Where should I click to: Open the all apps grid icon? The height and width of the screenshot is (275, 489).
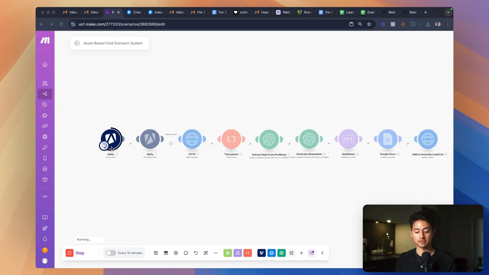(x=292, y=253)
